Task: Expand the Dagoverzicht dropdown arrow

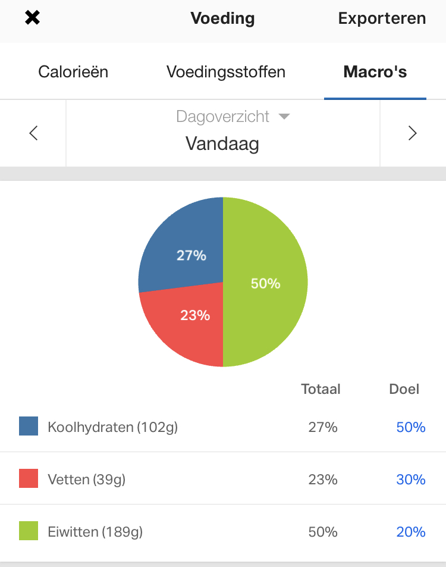Action: point(284,117)
